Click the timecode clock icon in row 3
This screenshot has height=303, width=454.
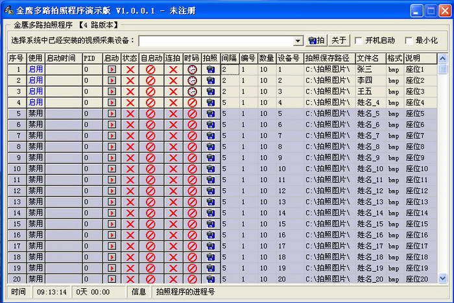(192, 91)
